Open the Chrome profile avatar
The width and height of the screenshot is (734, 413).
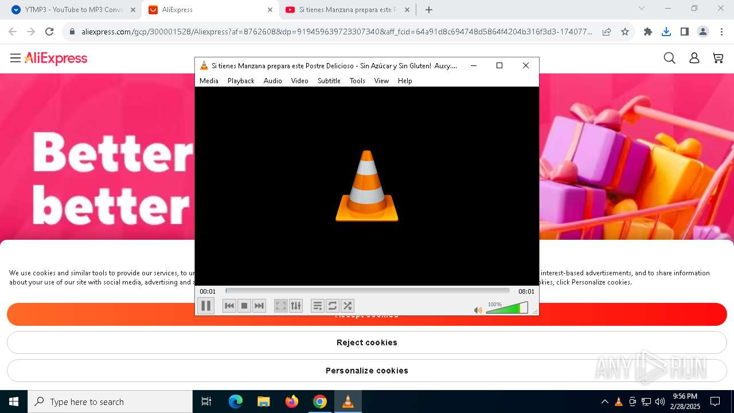click(703, 32)
